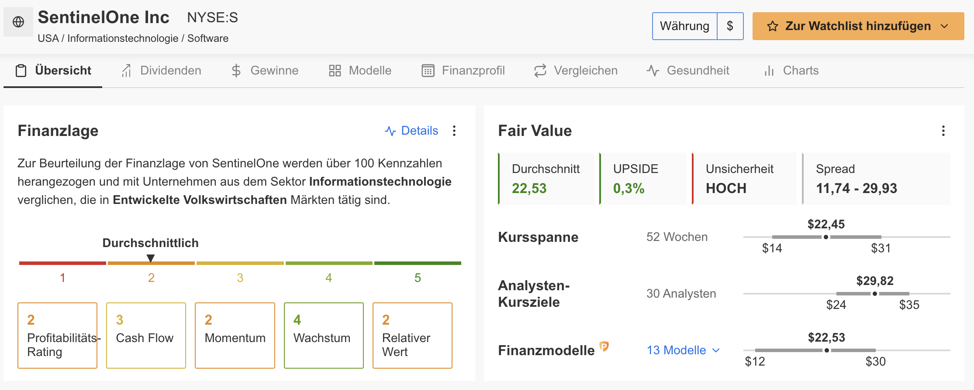Click the Finanzmodelle $22,53 range dot

coord(826,350)
